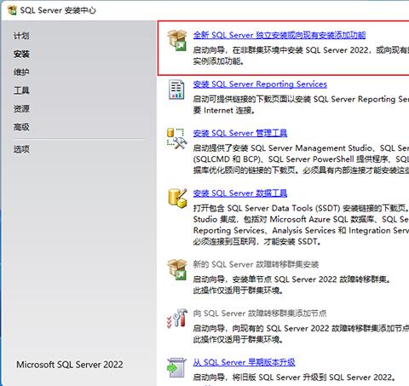Image resolution: width=409 pixels, height=386 pixels.
Task: Click the text 安装单节点 SQL Server 2022 故障转移群集
Action: pos(311,279)
